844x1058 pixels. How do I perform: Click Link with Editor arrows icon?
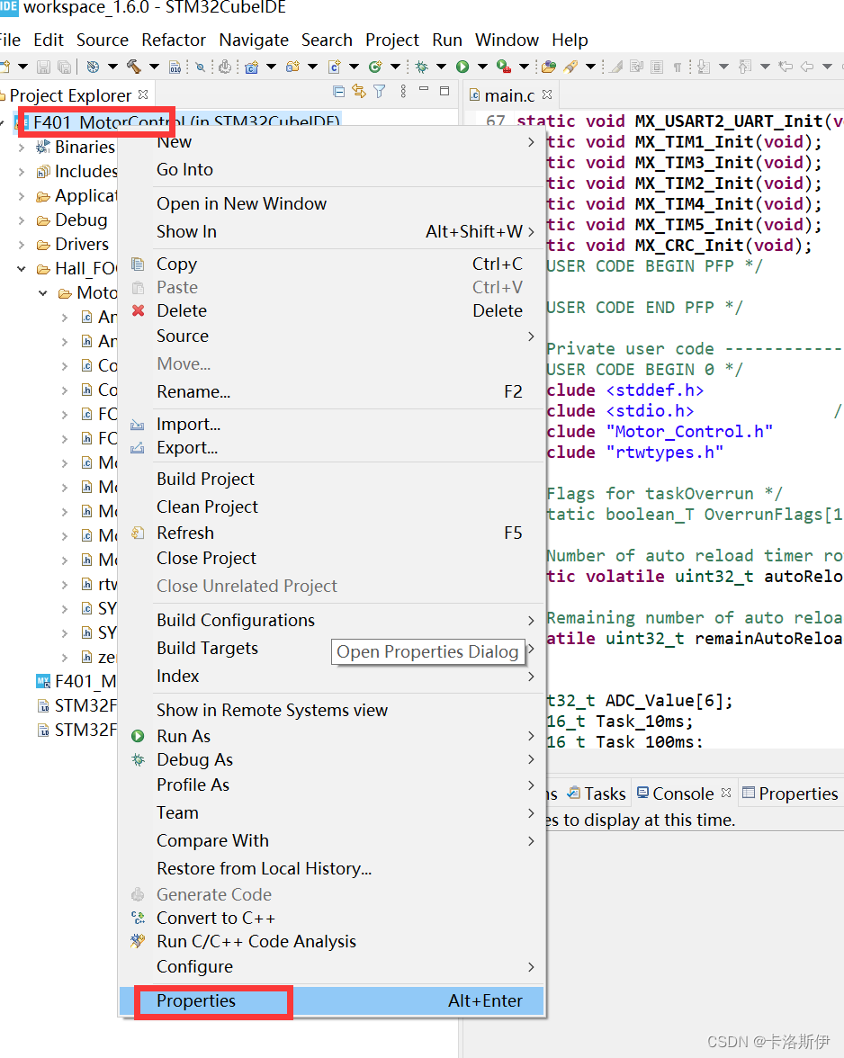click(x=359, y=91)
